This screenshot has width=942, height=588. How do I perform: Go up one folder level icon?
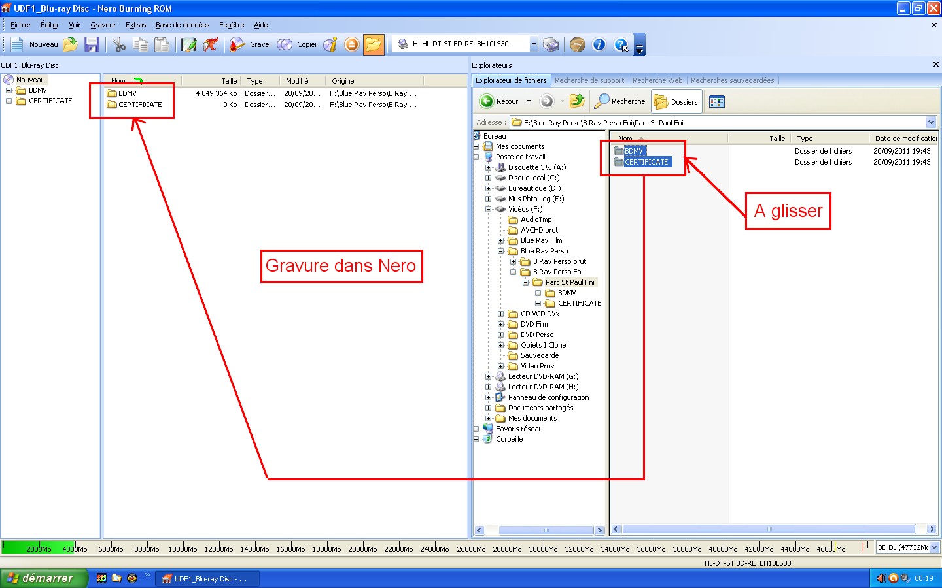click(x=577, y=101)
